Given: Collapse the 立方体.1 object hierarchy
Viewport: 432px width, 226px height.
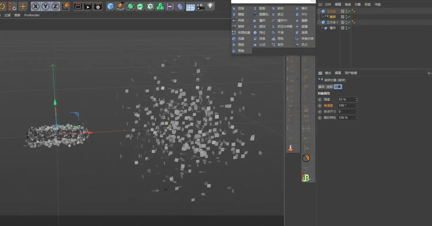Looking at the screenshot, I should pyautogui.click(x=319, y=22).
